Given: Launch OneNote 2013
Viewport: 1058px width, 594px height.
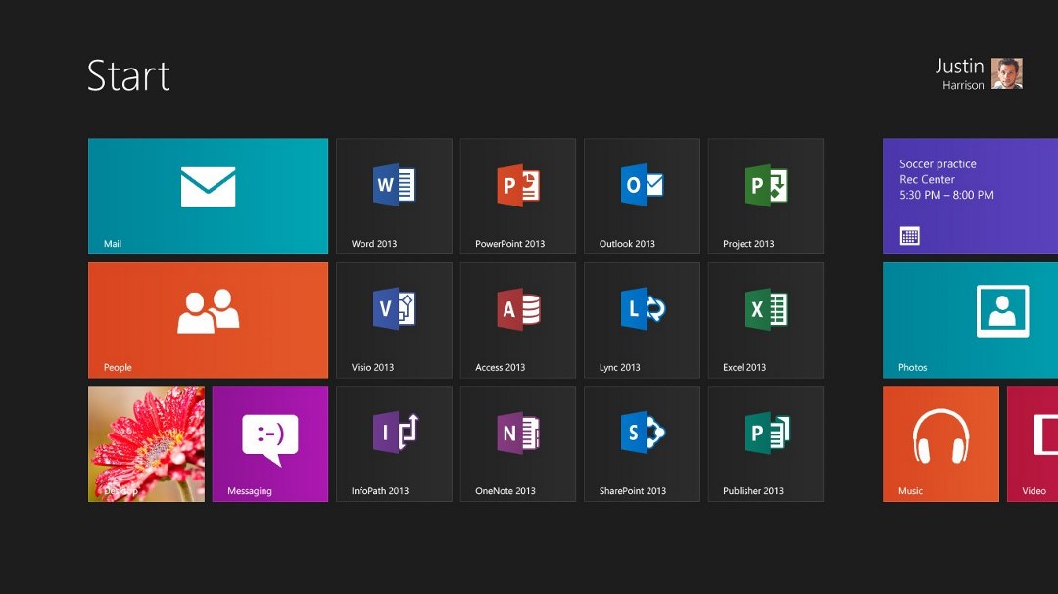Looking at the screenshot, I should 517,443.
